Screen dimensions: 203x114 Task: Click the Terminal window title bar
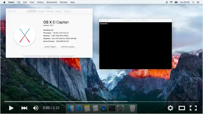coord(136,20)
